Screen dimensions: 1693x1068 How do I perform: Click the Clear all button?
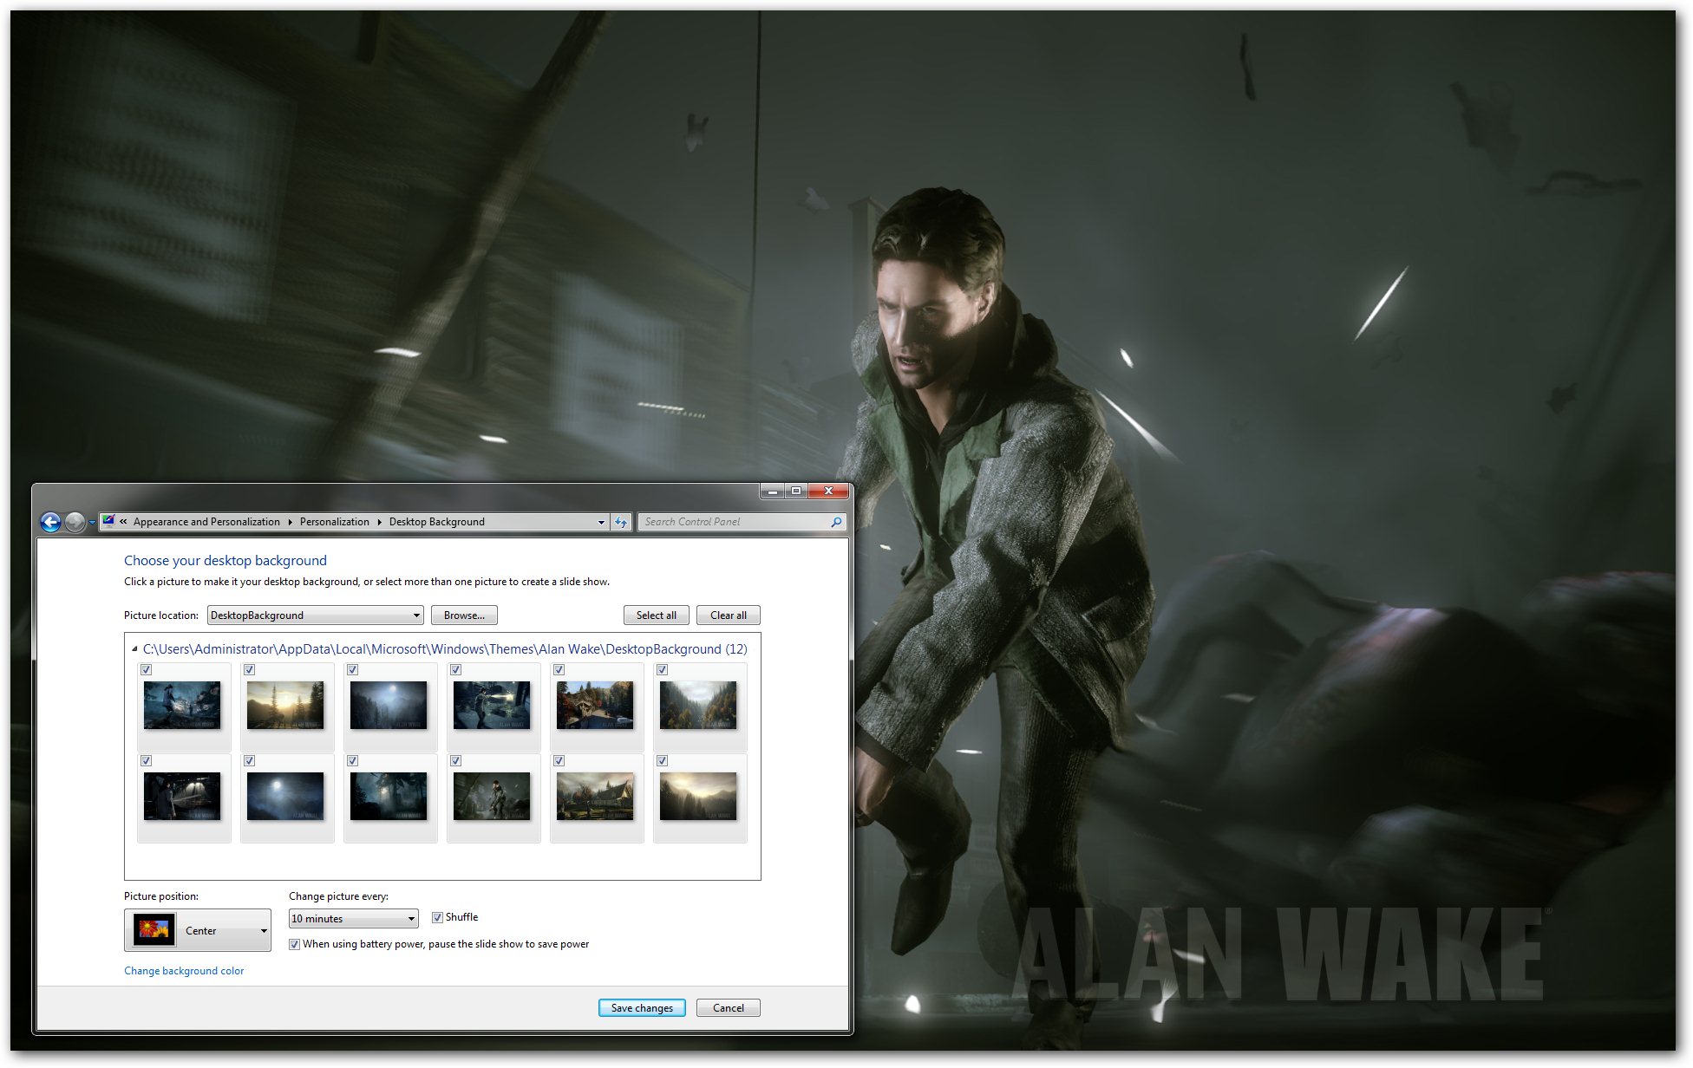point(729,615)
